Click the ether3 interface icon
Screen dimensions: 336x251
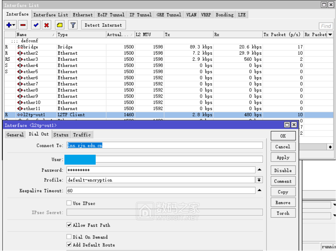point(20,59)
